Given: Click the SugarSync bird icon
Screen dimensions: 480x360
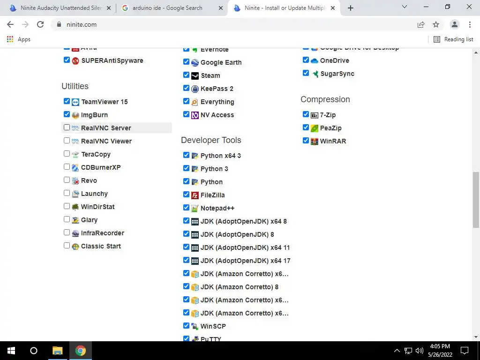Looking at the screenshot, I should [x=315, y=74].
